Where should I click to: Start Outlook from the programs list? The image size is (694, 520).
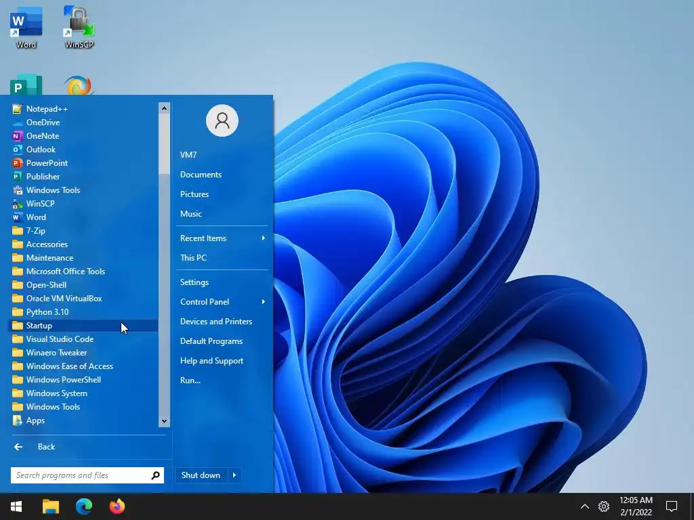(83, 150)
